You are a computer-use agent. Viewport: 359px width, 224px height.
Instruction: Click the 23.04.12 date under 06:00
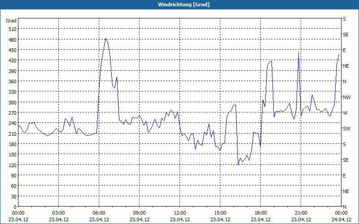(99, 220)
